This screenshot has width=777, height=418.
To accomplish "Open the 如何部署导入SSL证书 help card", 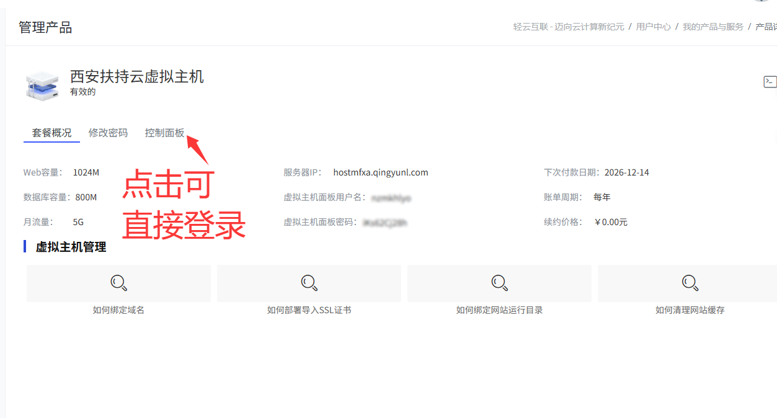I will [x=309, y=309].
